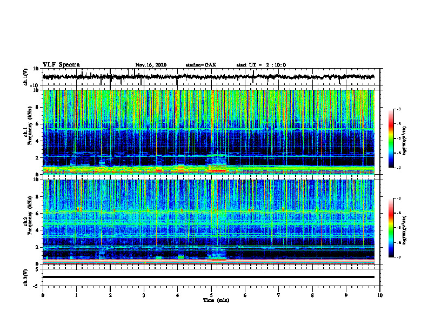Screen dimensions: 428x331
Task: Click the date 'Nov.16, 2020'
Action: [x=151, y=65]
